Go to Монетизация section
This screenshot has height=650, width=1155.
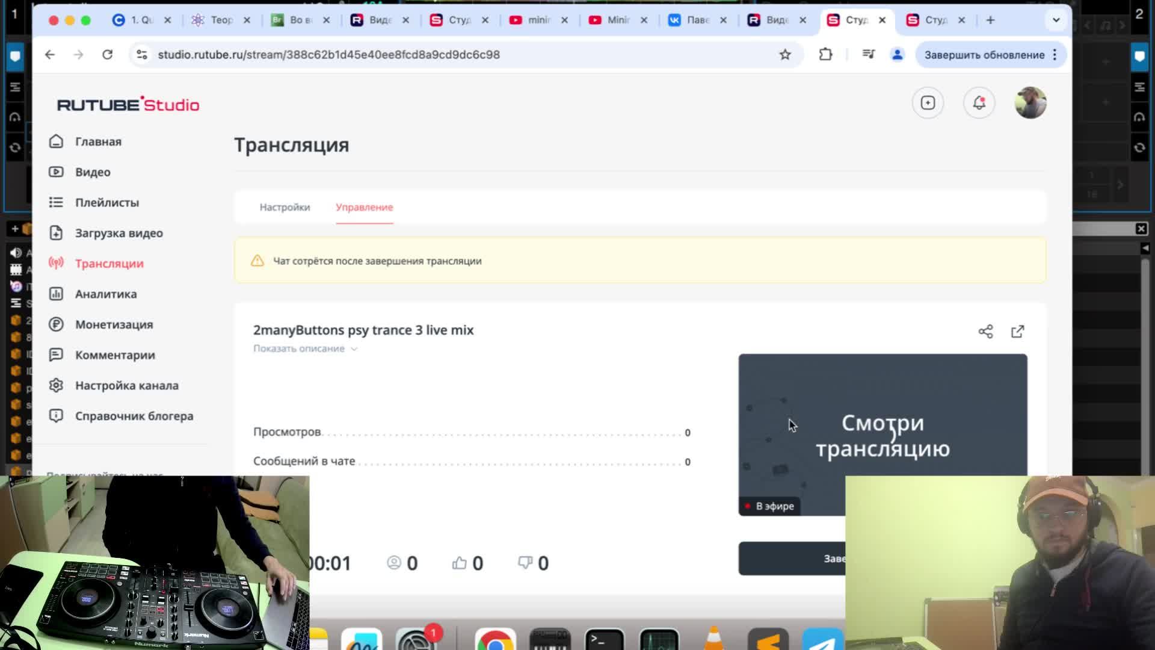pos(114,325)
